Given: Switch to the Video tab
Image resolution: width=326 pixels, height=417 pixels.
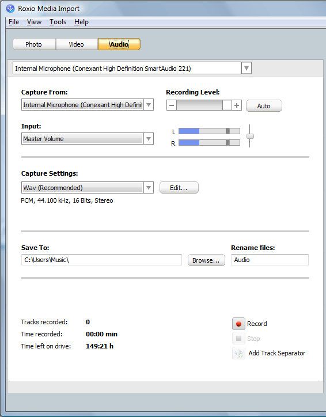Looking at the screenshot, I should tap(77, 44).
